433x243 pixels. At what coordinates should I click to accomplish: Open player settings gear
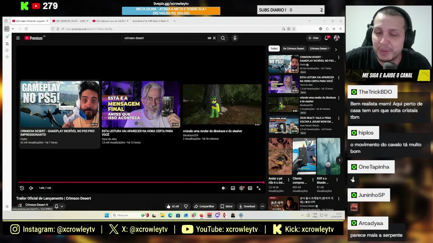tap(242, 188)
